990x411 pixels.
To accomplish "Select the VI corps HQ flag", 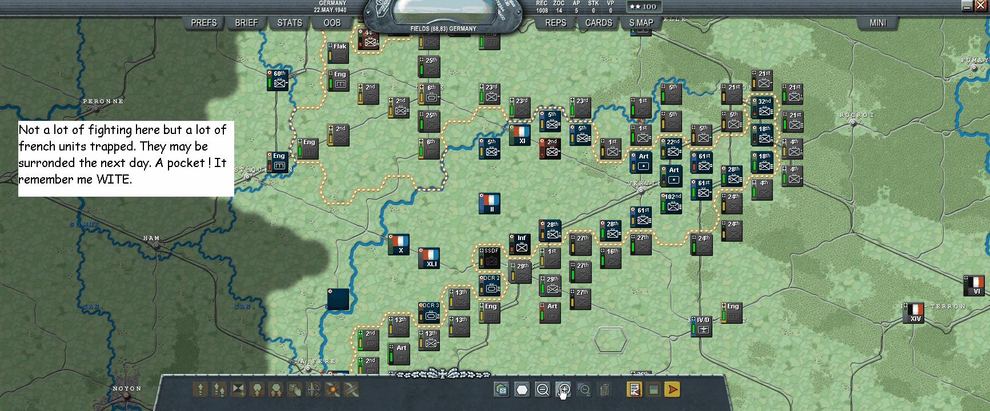I will coord(975,286).
